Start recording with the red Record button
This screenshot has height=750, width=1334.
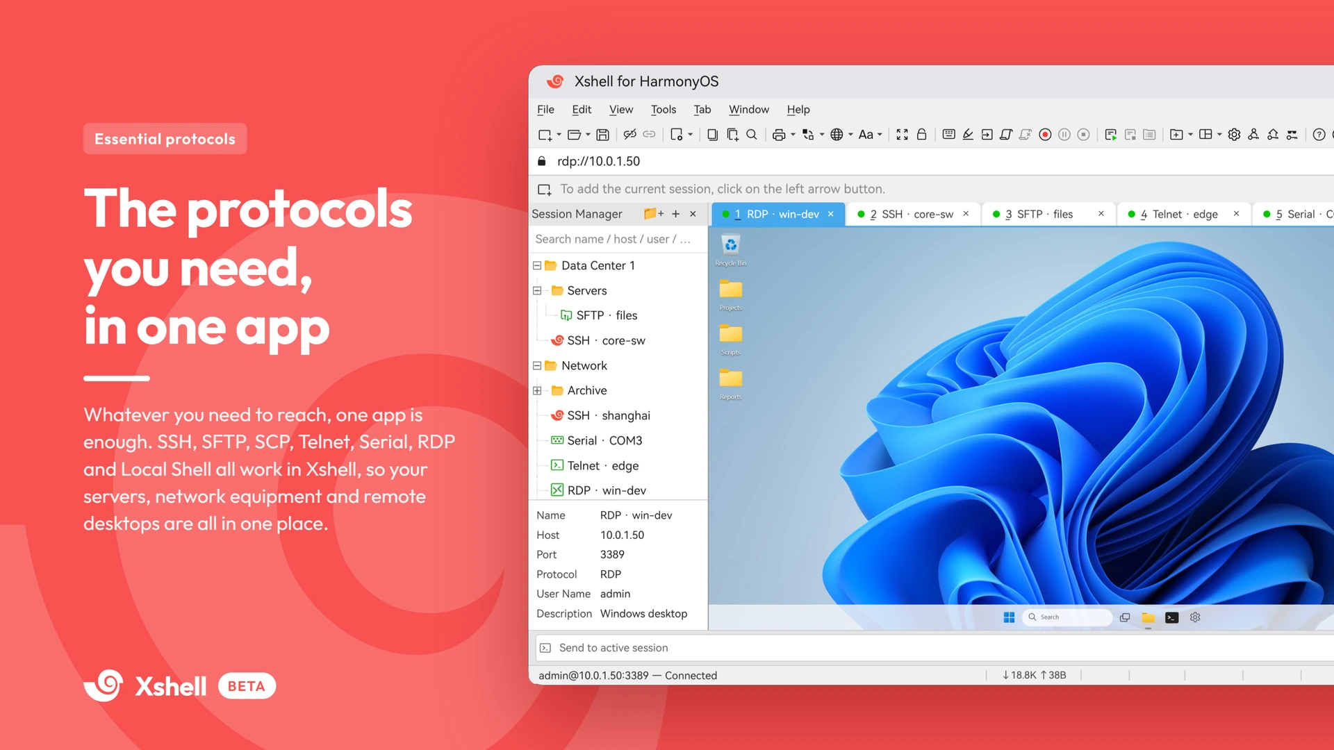coord(1045,135)
